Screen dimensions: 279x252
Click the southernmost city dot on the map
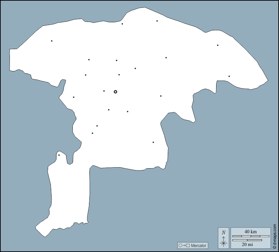(x=59, y=155)
